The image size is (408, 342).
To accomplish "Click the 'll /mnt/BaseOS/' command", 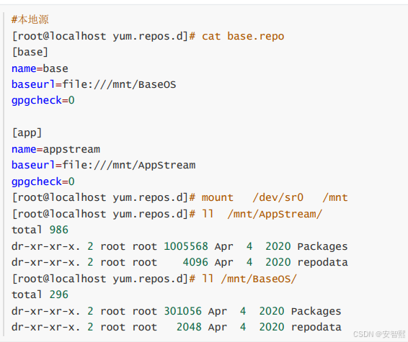I will [249, 279].
